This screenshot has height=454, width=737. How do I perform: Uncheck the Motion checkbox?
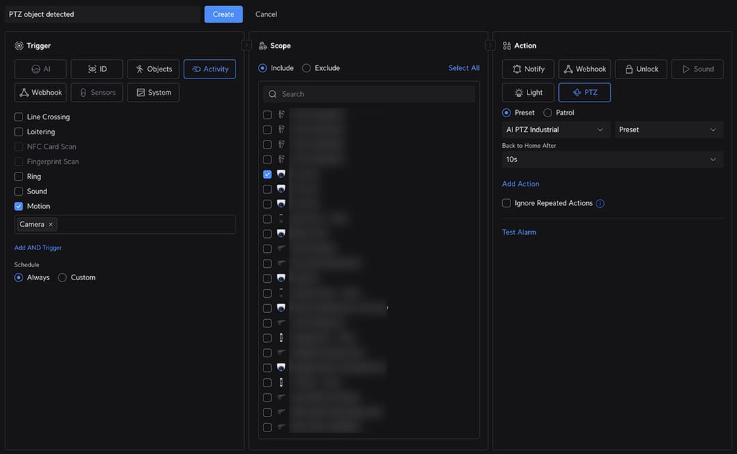(18, 206)
